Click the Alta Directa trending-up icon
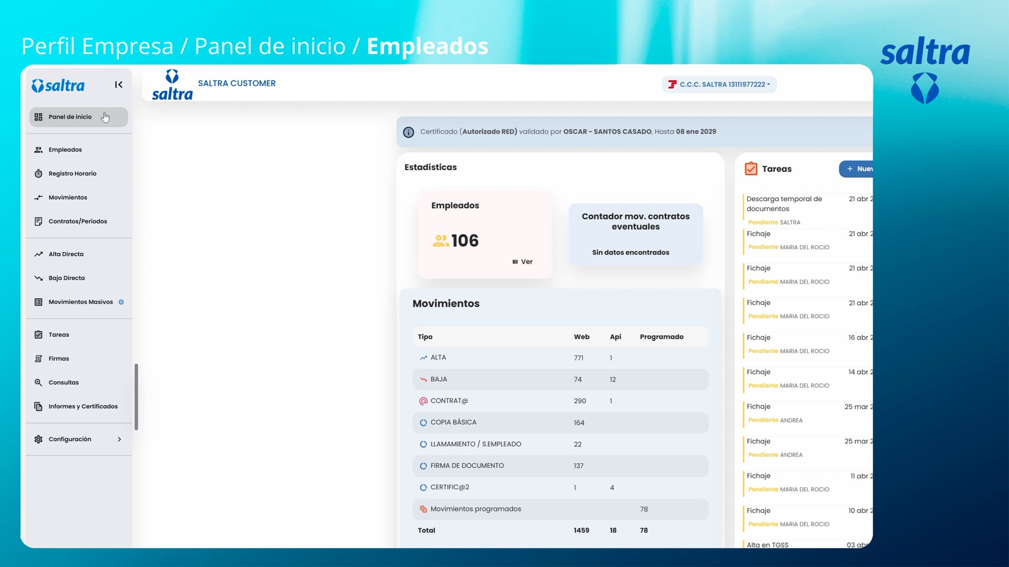Viewport: 1009px width, 567px height. tap(38, 254)
